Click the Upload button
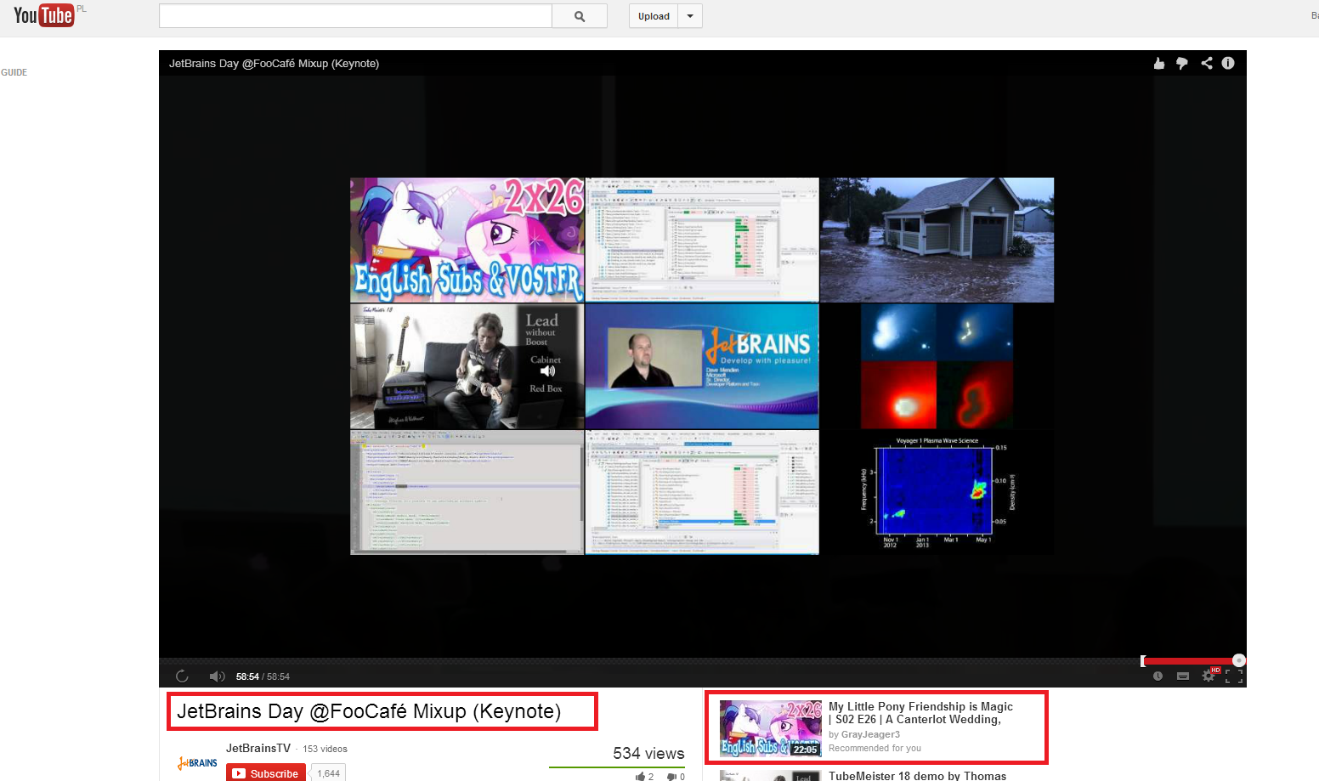Screen dimensions: 1319x781 tap(654, 16)
